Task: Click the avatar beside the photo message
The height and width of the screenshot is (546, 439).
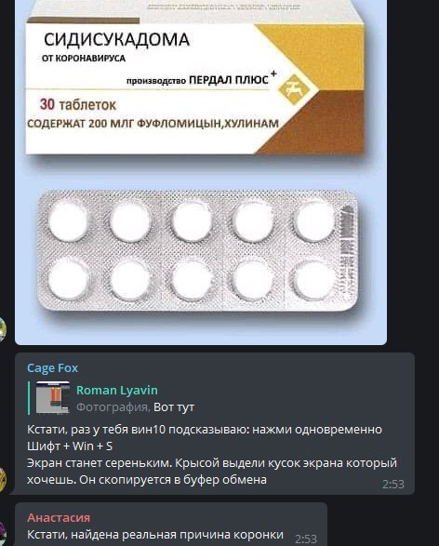Action: 3,329
